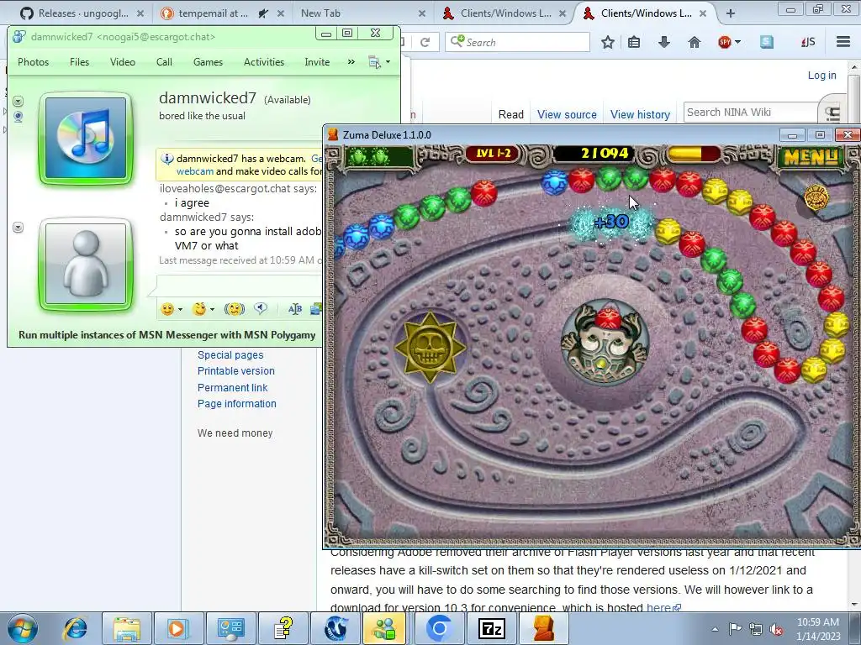861x645 pixels.
Task: Open the emoticon dropdown arrow beside smiley
Action: pos(180,309)
